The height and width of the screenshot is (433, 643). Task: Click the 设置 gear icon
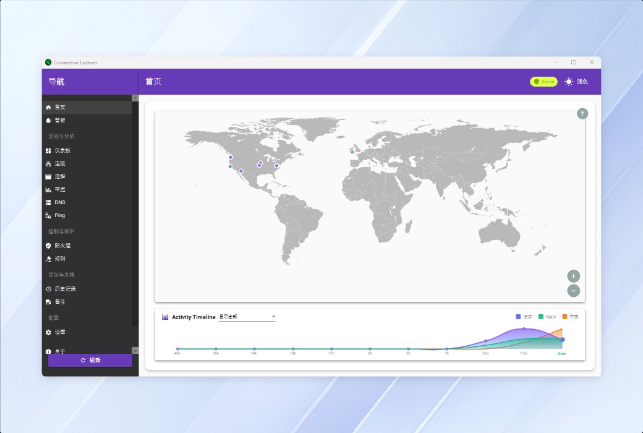coord(48,332)
